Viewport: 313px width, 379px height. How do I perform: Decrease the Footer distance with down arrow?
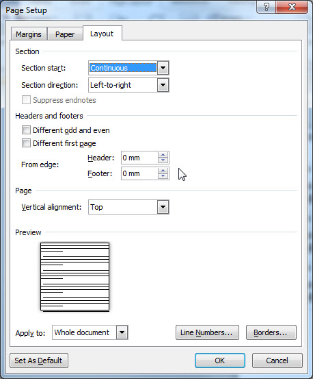163,176
